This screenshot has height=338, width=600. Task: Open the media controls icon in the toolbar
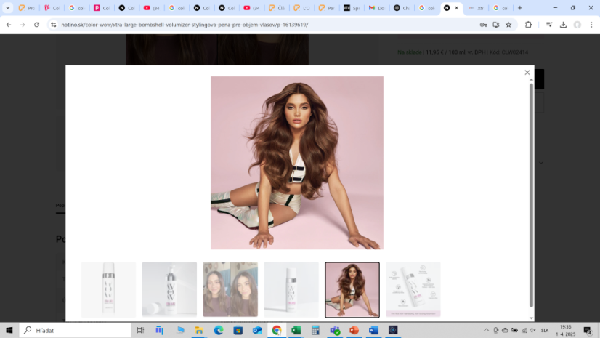click(549, 25)
